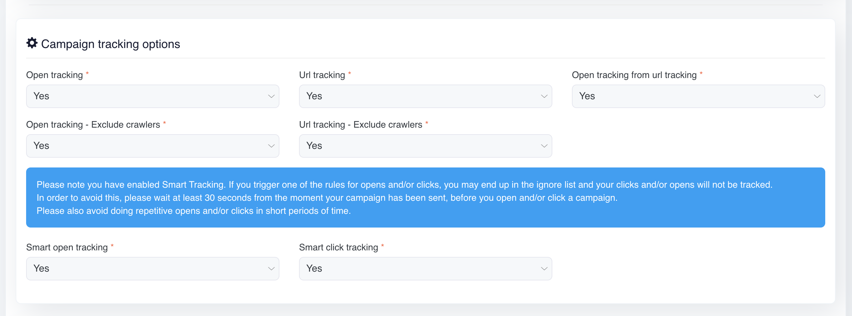Click the Smart open tracking label
This screenshot has width=852, height=316.
[67, 247]
